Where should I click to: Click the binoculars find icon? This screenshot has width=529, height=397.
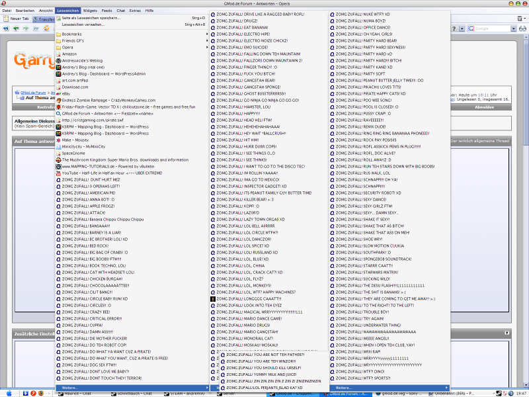pyautogui.click(x=522, y=28)
